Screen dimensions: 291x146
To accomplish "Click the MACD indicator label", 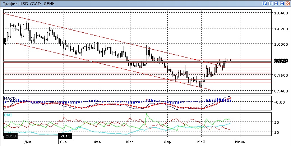I will (10, 98).
